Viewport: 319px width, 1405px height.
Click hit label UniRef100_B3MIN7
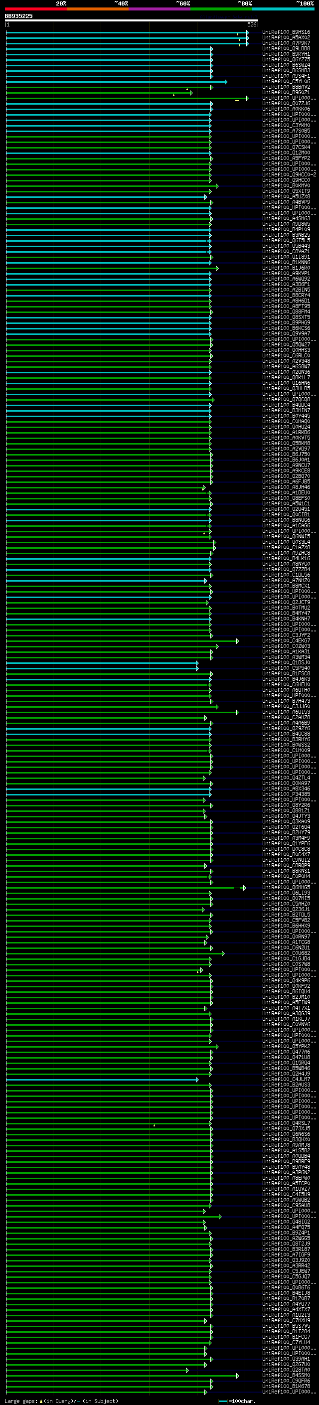coord(286,410)
